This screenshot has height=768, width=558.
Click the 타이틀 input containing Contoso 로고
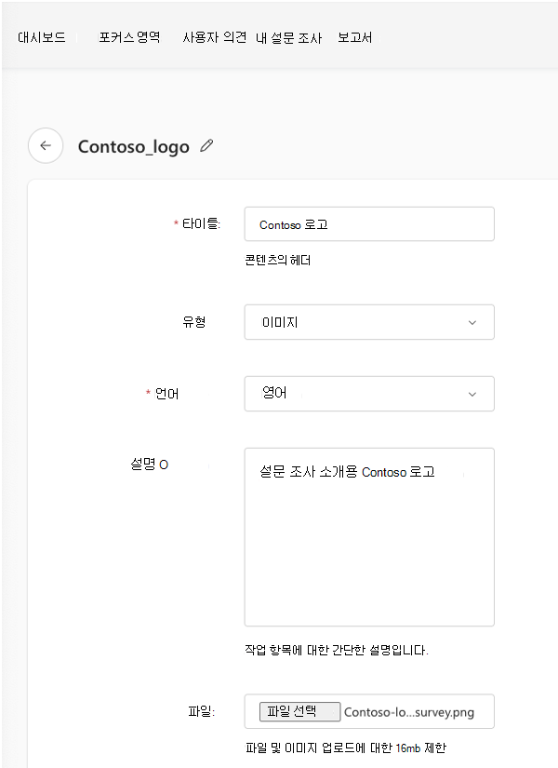coord(369,223)
